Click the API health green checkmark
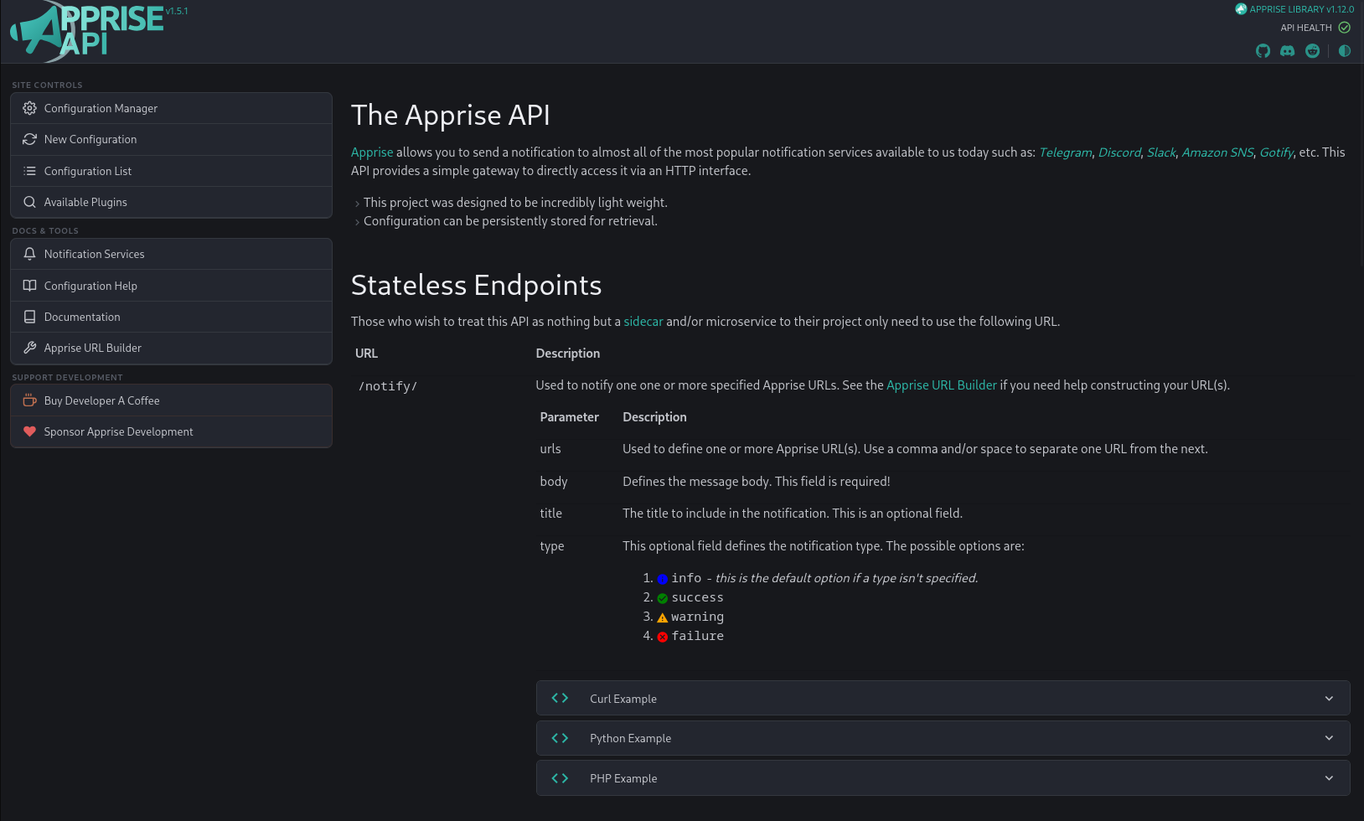The height and width of the screenshot is (821, 1364). click(x=1345, y=28)
